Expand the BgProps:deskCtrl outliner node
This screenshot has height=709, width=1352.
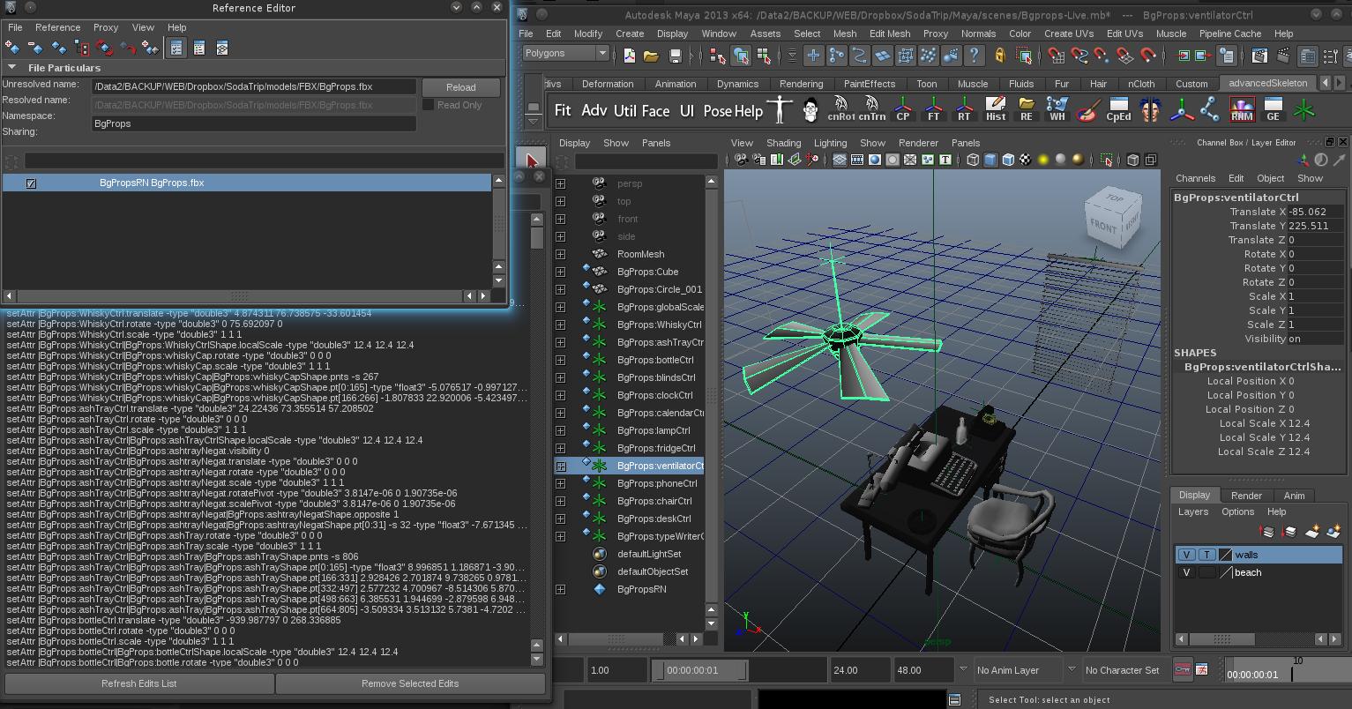560,519
